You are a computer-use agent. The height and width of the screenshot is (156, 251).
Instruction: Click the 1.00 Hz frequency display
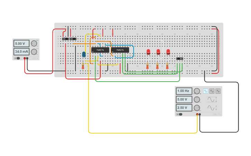(x=184, y=91)
